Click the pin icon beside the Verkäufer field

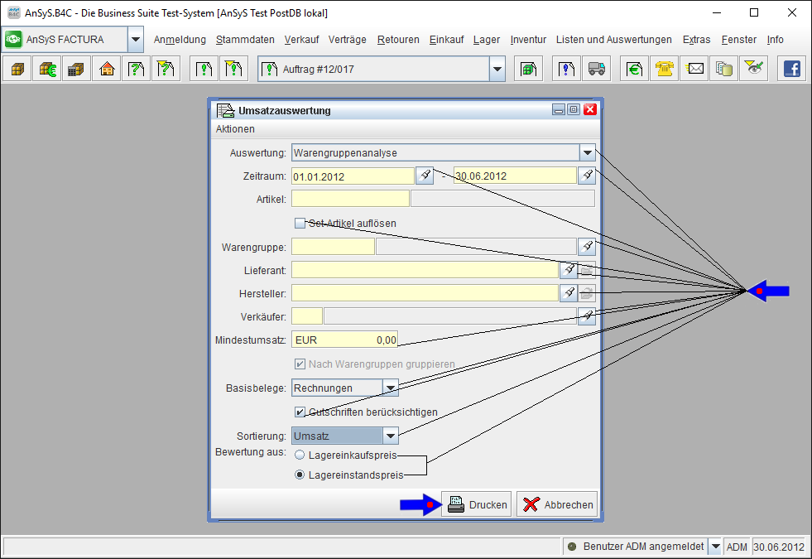586,316
